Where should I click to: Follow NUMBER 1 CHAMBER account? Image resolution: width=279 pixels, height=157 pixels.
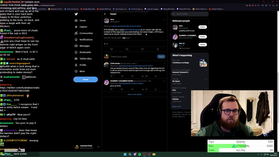click(202, 37)
